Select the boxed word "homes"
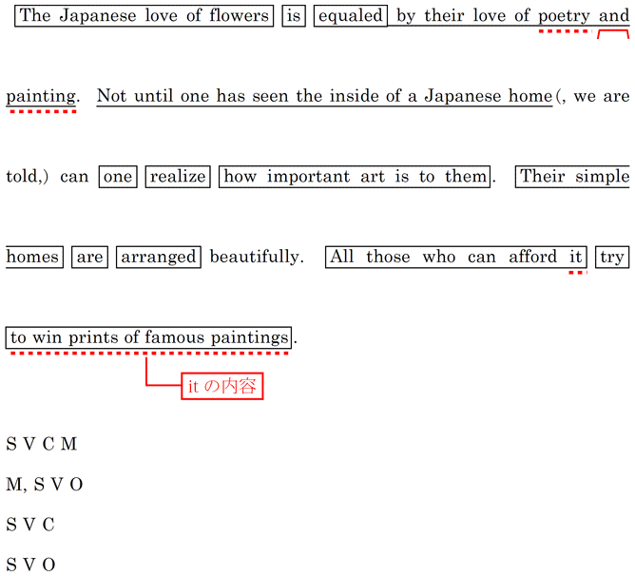Image resolution: width=635 pixels, height=576 pixels. click(33, 258)
